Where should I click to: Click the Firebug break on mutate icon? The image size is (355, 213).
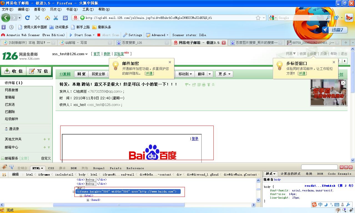[4, 174]
